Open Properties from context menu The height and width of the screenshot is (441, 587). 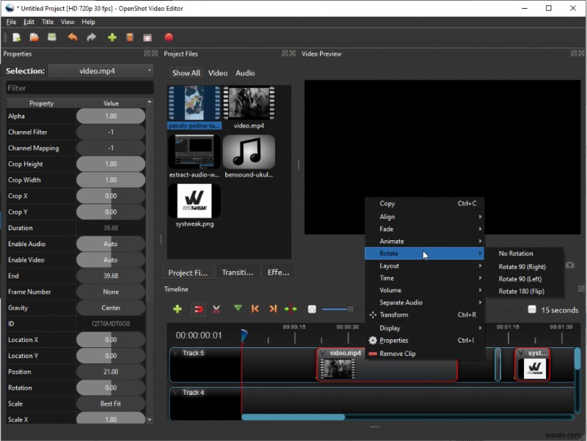(x=425, y=341)
